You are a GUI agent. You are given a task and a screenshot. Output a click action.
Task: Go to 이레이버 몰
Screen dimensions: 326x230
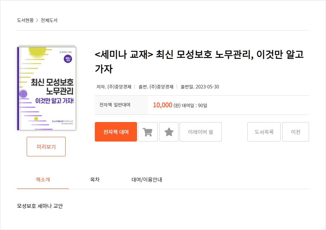[201, 132]
